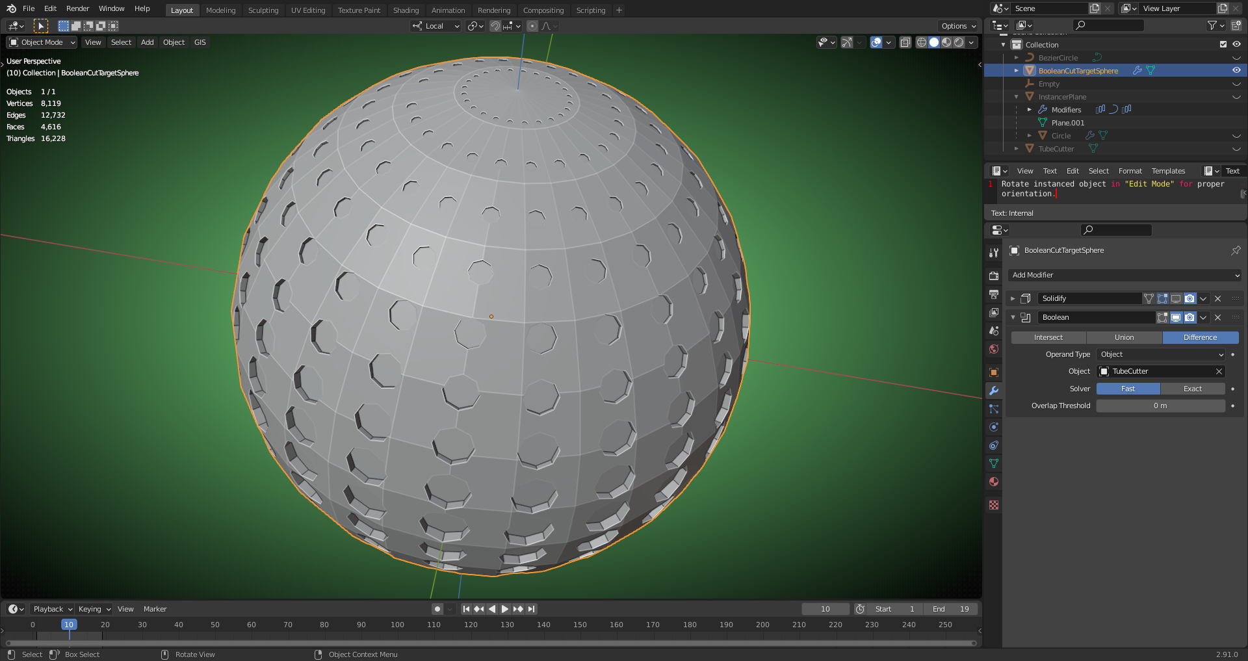Toggle Solidify modifier viewport display
1248x661 pixels.
pos(1176,298)
